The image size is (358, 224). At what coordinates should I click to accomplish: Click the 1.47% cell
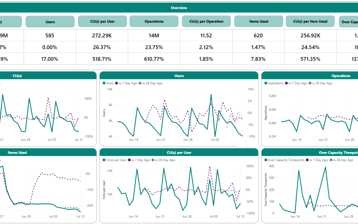click(x=258, y=47)
